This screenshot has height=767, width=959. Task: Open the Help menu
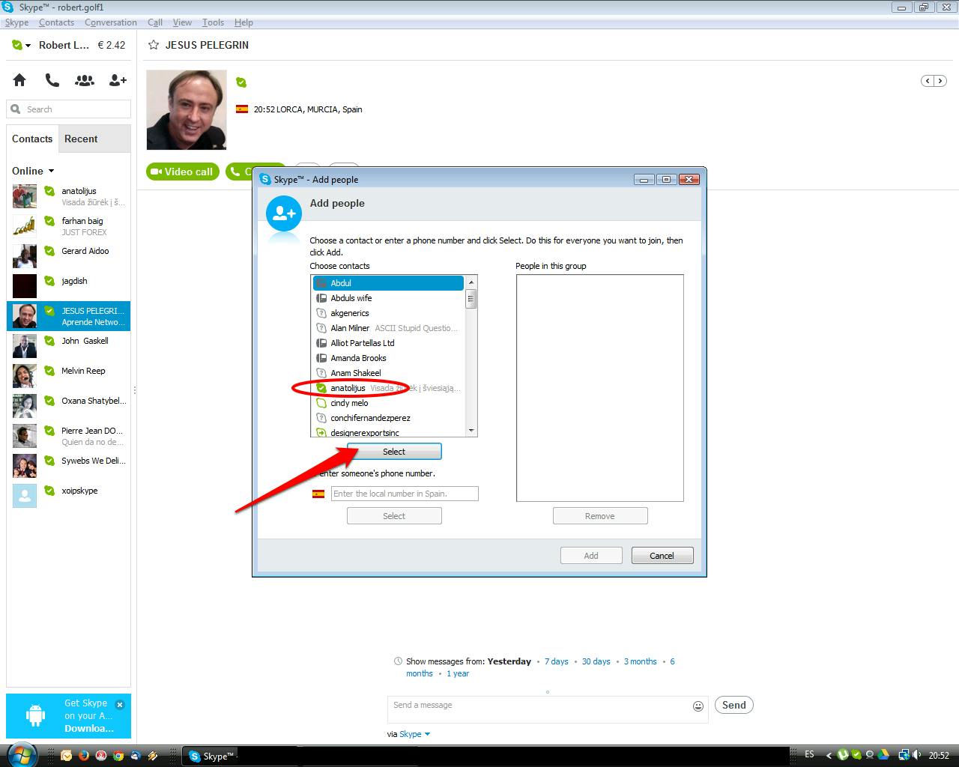243,22
